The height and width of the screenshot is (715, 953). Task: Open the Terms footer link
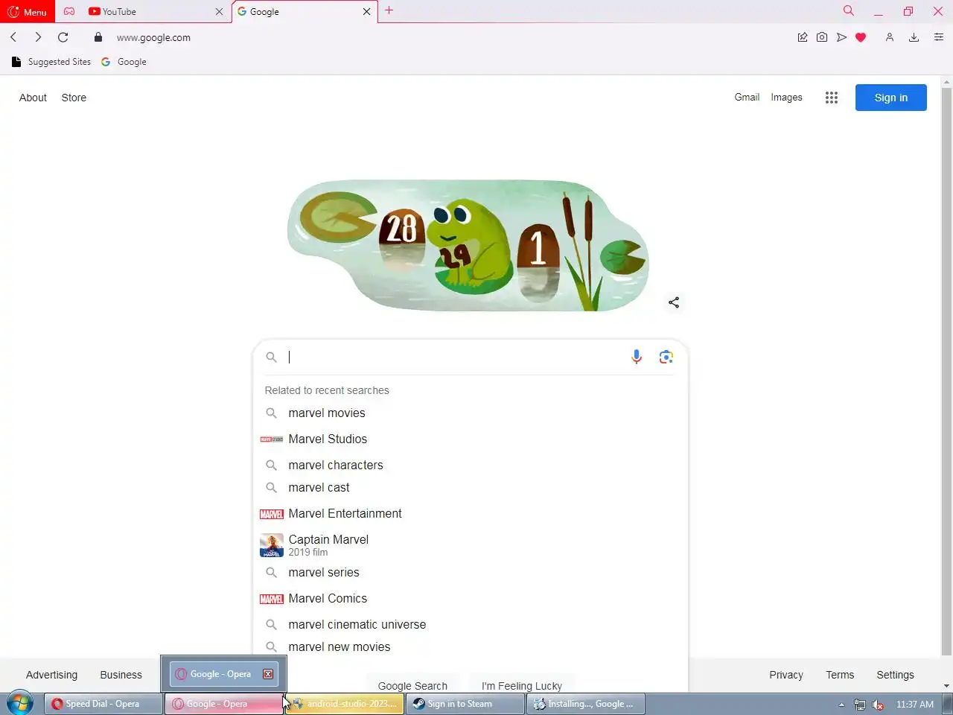pos(840,675)
